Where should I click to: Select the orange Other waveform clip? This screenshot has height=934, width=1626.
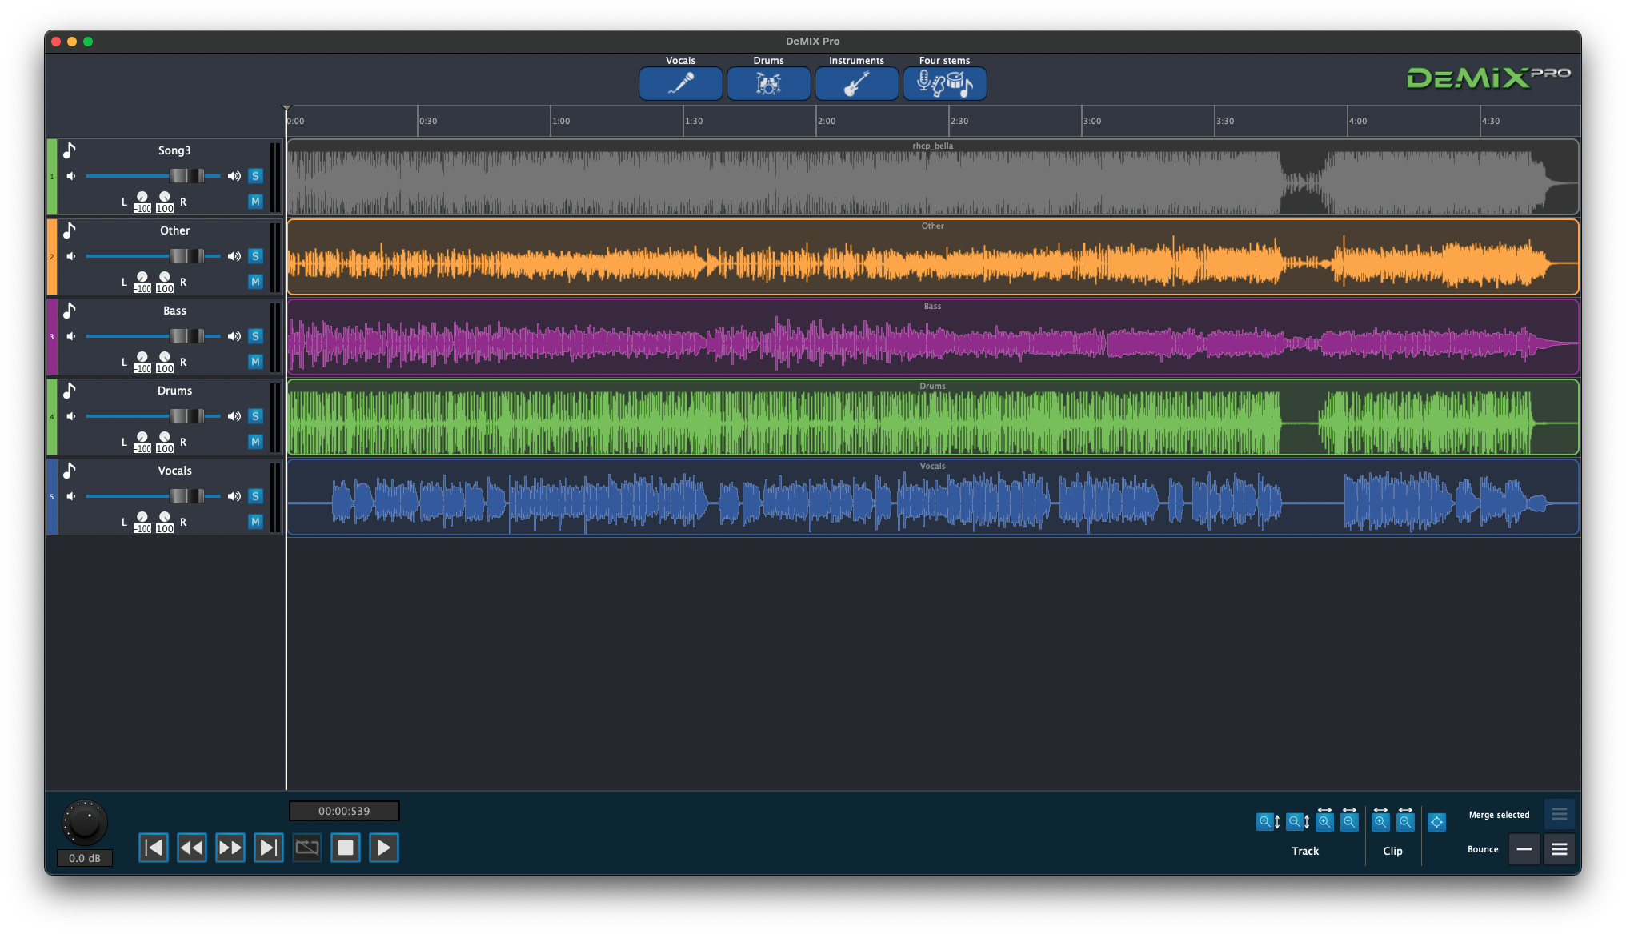click(x=933, y=257)
